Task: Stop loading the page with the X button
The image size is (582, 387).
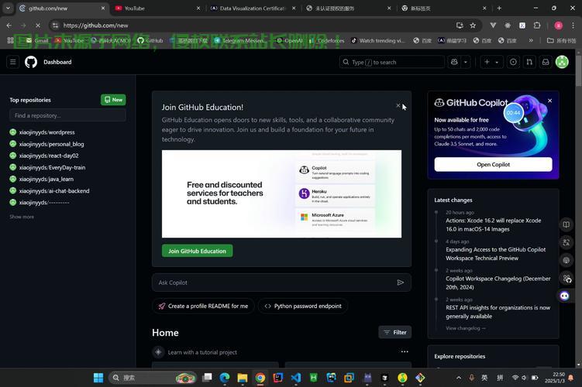Action: click(38, 26)
